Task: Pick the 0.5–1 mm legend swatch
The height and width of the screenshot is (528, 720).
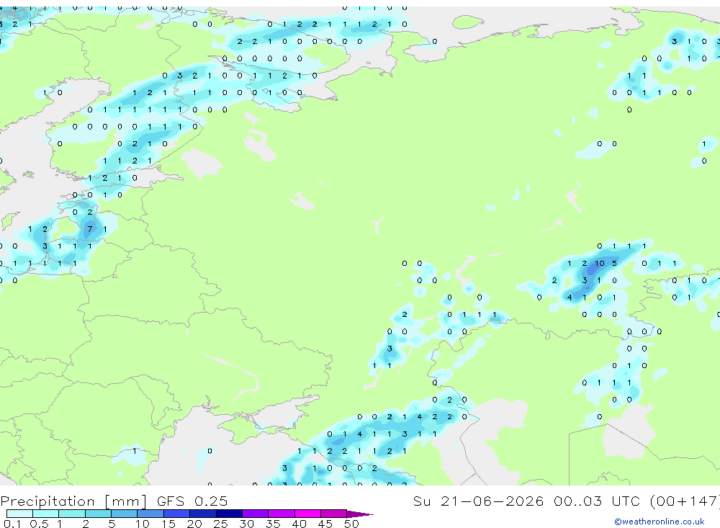Action: [46, 514]
